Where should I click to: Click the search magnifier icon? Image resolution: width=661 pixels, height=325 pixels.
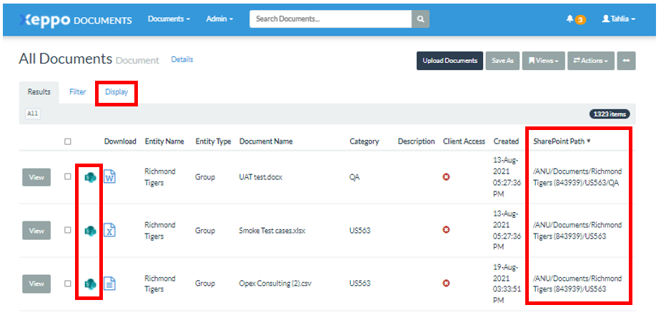click(x=421, y=19)
